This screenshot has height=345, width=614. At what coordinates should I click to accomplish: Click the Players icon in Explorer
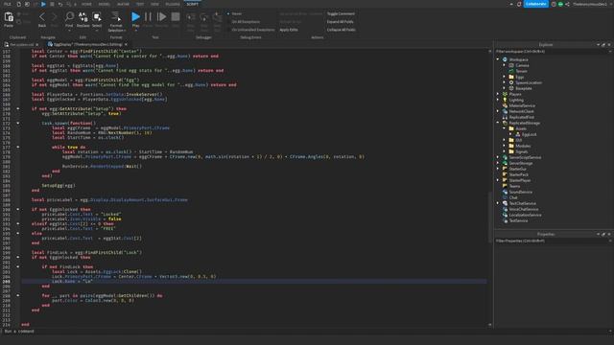pos(505,94)
